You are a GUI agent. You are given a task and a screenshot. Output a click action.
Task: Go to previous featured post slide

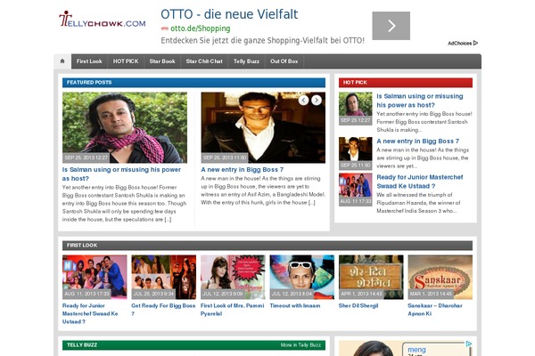[x=303, y=101]
